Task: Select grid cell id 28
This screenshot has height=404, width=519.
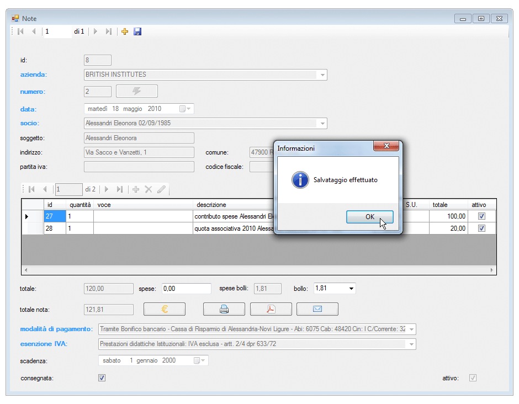Action: pyautogui.click(x=55, y=228)
